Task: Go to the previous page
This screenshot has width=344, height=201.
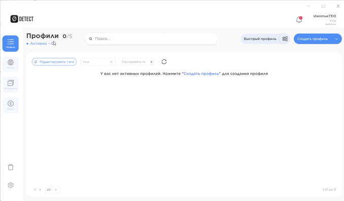Action: pyautogui.click(x=35, y=190)
